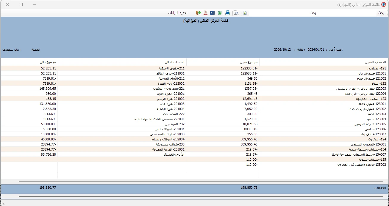Select 221004-مورد الجمله account
The height and width of the screenshot is (206, 389).
(170, 109)
